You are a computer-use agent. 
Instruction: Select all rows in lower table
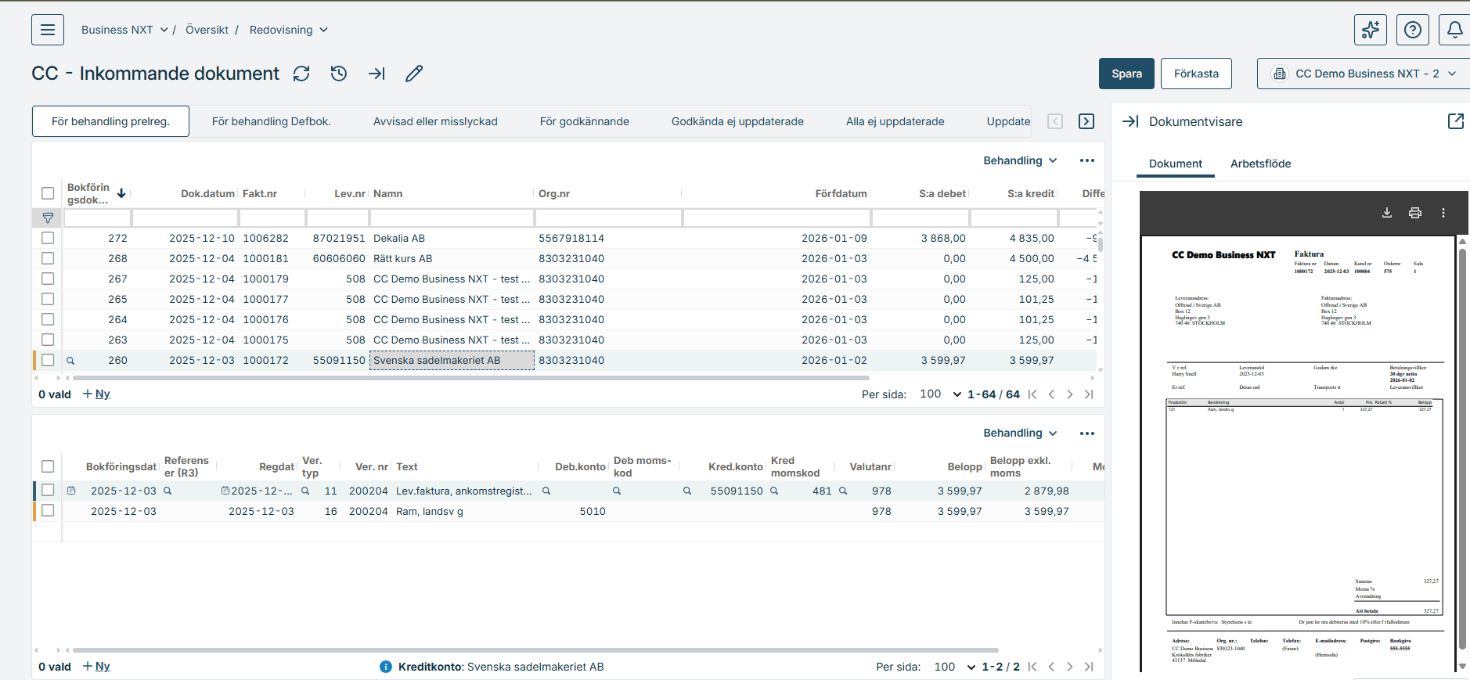(x=48, y=466)
